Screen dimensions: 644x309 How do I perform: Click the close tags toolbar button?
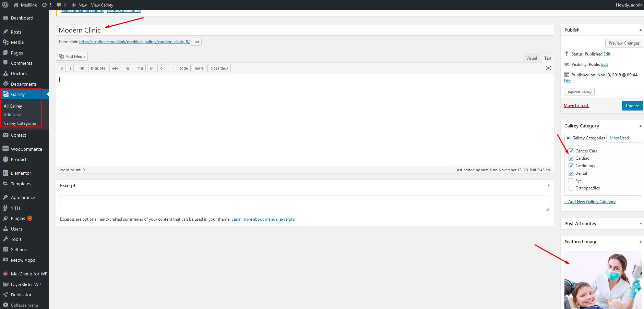click(x=219, y=68)
